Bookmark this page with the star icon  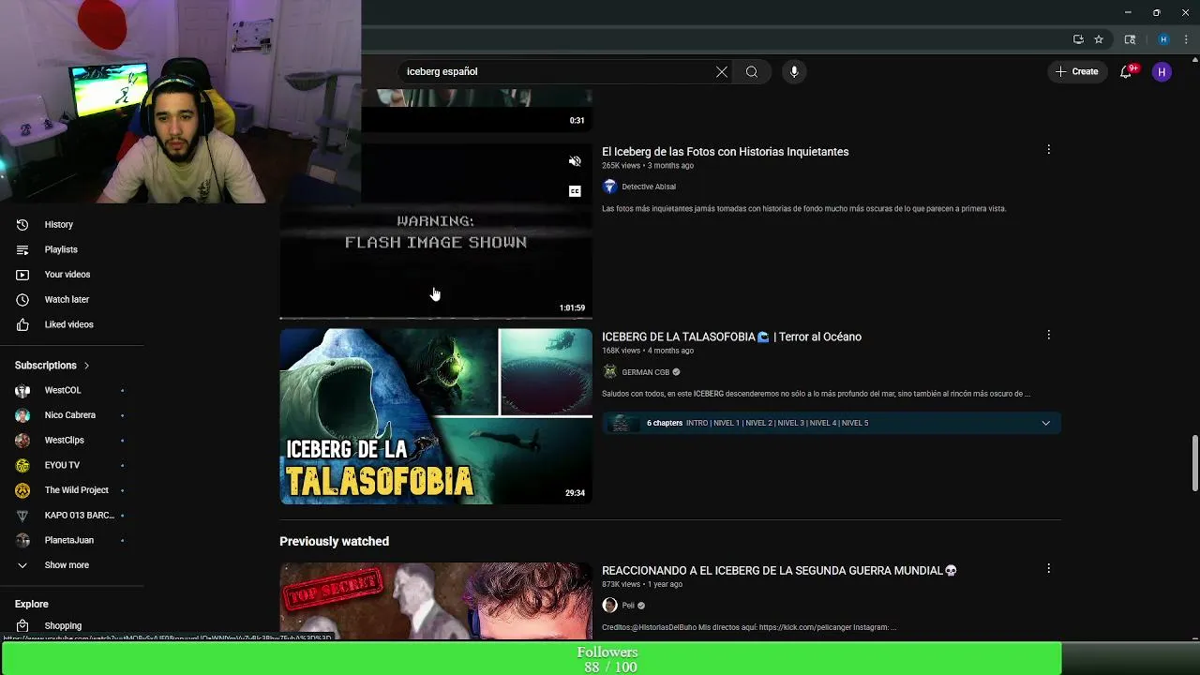1099,39
